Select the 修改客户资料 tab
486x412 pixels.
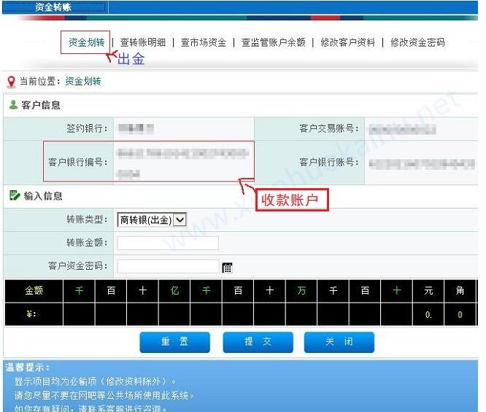(348, 42)
